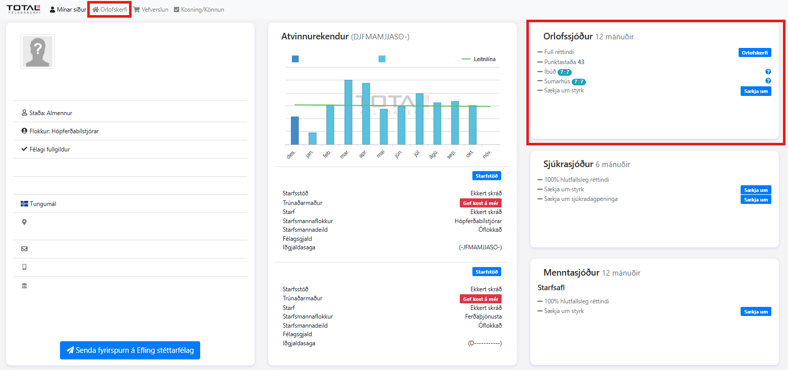Apply for grant in Menntasjóður card
This screenshot has width=788, height=370.
tap(756, 311)
